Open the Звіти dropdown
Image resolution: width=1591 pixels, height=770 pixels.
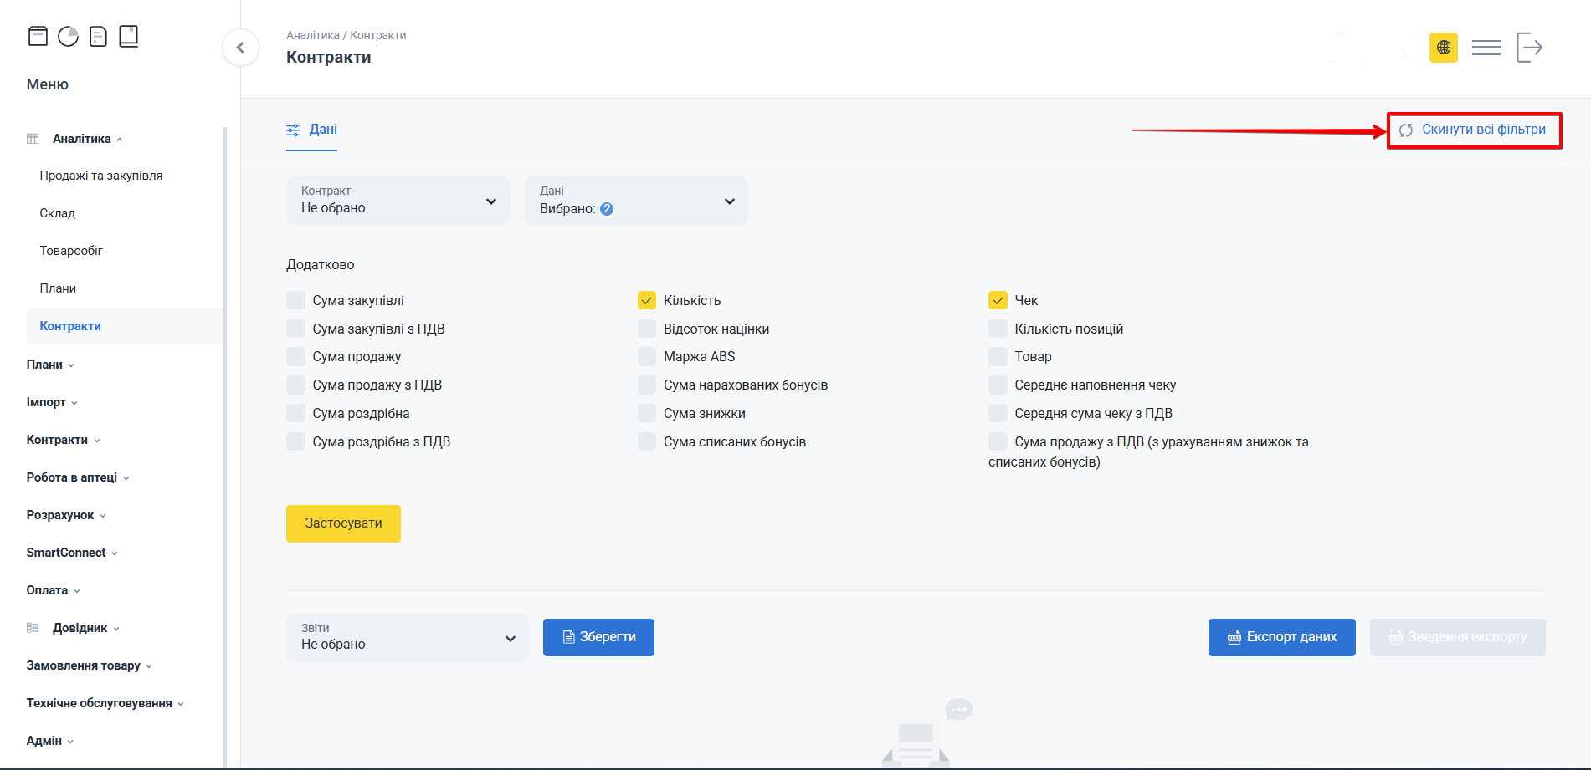pyautogui.click(x=407, y=638)
